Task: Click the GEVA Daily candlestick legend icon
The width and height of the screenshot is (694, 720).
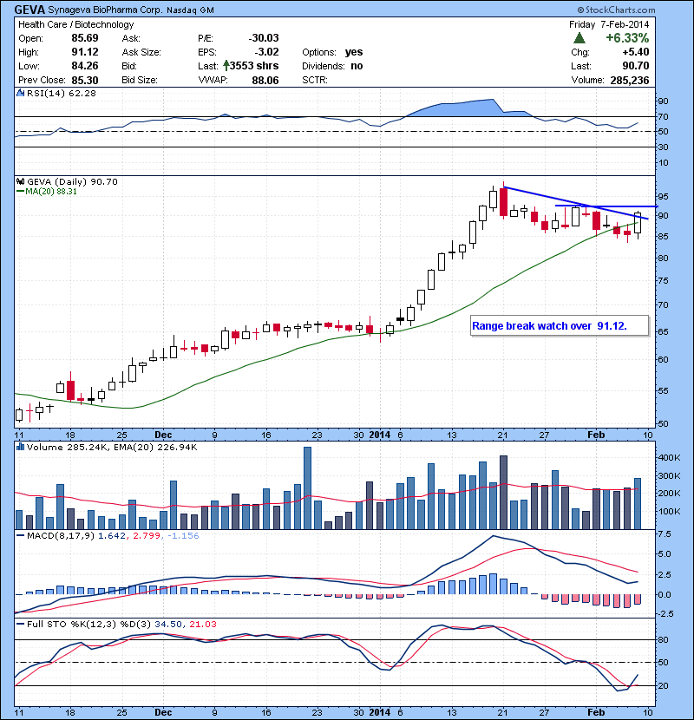Action: [20, 181]
